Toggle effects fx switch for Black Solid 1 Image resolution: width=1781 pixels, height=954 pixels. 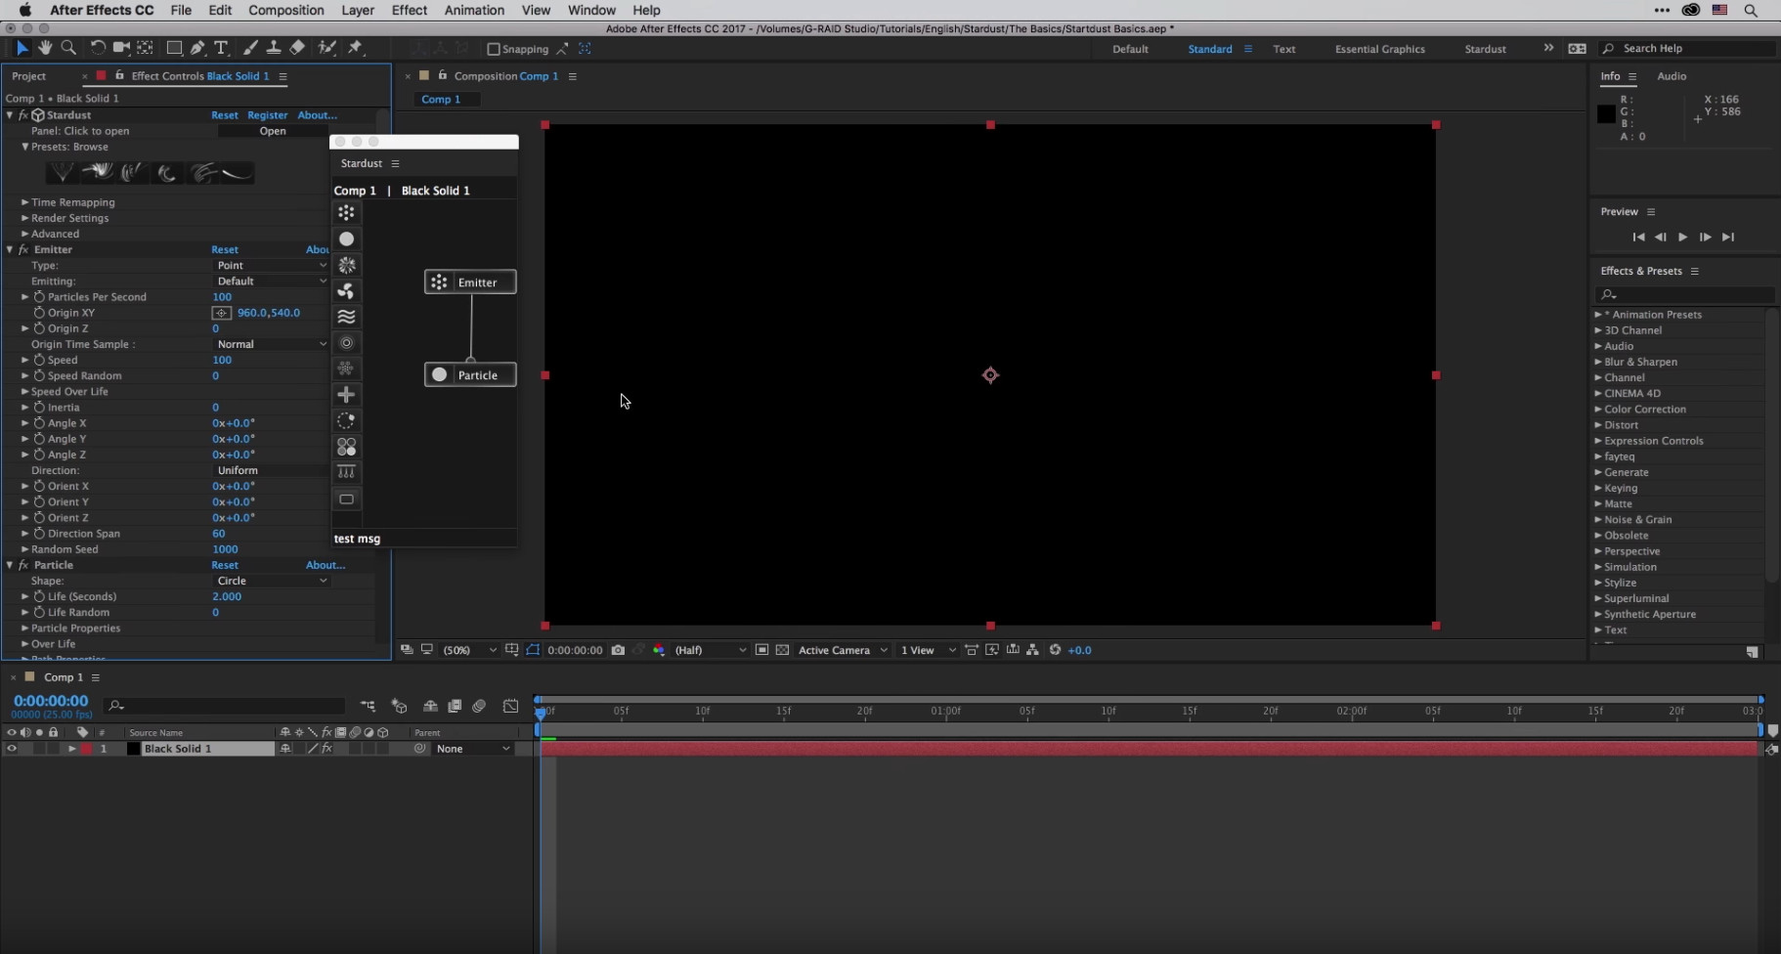pos(327,749)
